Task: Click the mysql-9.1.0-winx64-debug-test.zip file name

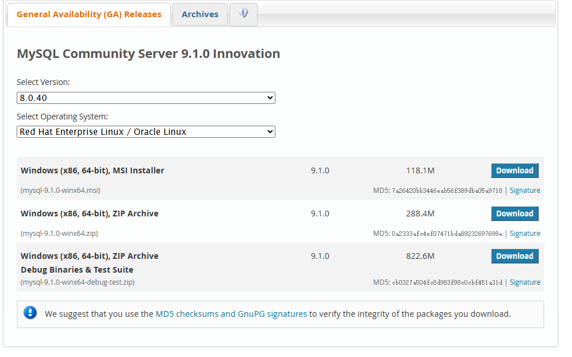Action: 78,282
